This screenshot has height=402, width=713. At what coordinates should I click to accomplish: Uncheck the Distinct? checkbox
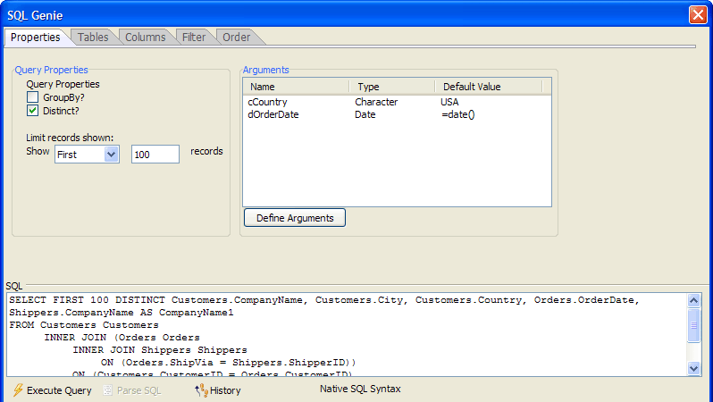click(32, 111)
